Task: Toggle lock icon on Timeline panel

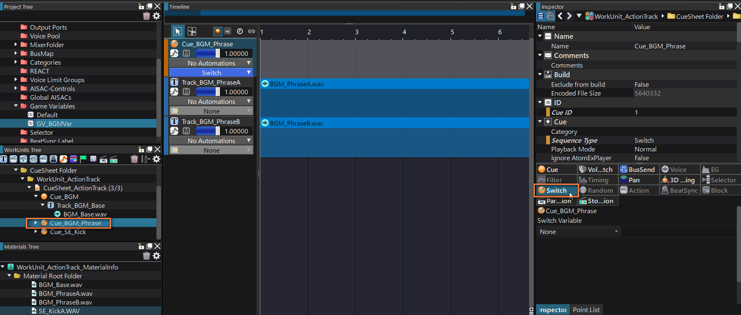Action: coord(513,6)
